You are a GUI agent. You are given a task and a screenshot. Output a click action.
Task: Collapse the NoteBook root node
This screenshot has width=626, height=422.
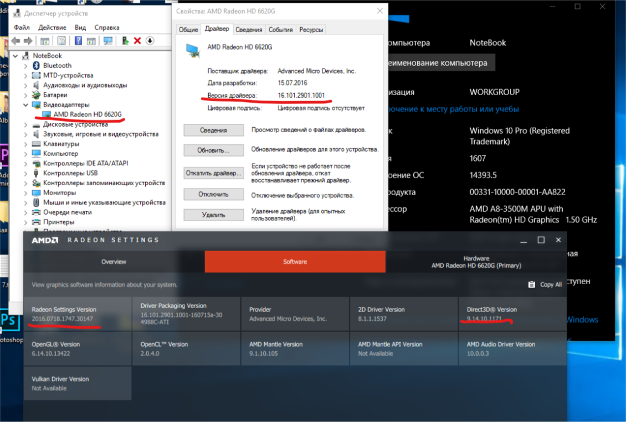pyautogui.click(x=16, y=56)
